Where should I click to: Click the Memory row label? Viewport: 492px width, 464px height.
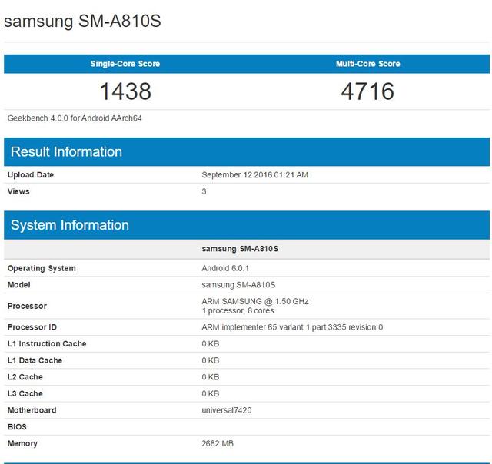(22, 443)
